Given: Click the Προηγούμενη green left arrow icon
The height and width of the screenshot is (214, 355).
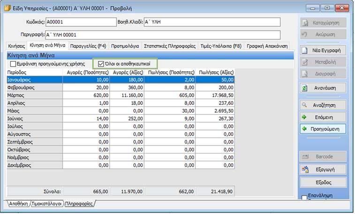Looking at the screenshot, I should [x=304, y=129].
